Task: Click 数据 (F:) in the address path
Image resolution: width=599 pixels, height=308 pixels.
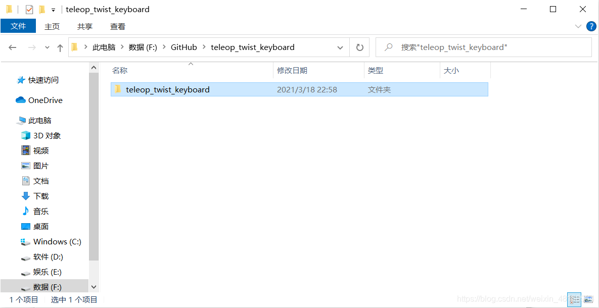Action: 143,47
